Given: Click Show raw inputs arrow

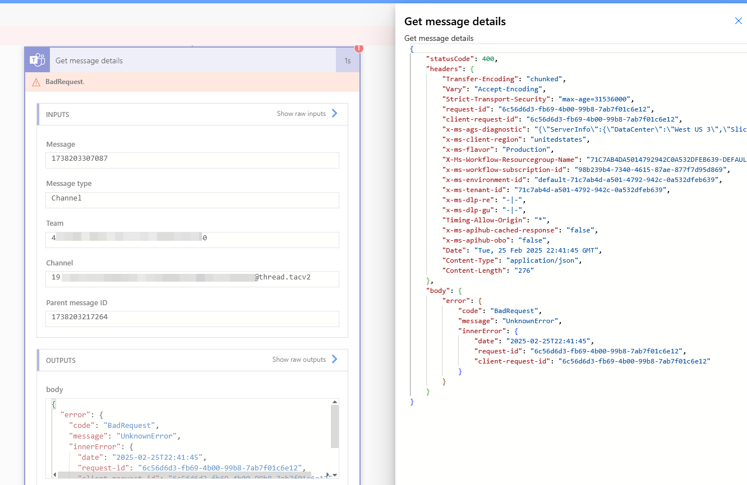Looking at the screenshot, I should click(335, 113).
